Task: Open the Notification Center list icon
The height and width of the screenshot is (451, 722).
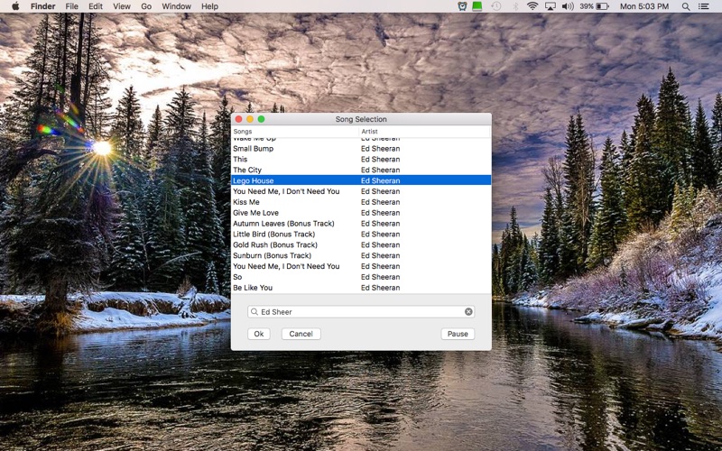Action: coord(704,6)
